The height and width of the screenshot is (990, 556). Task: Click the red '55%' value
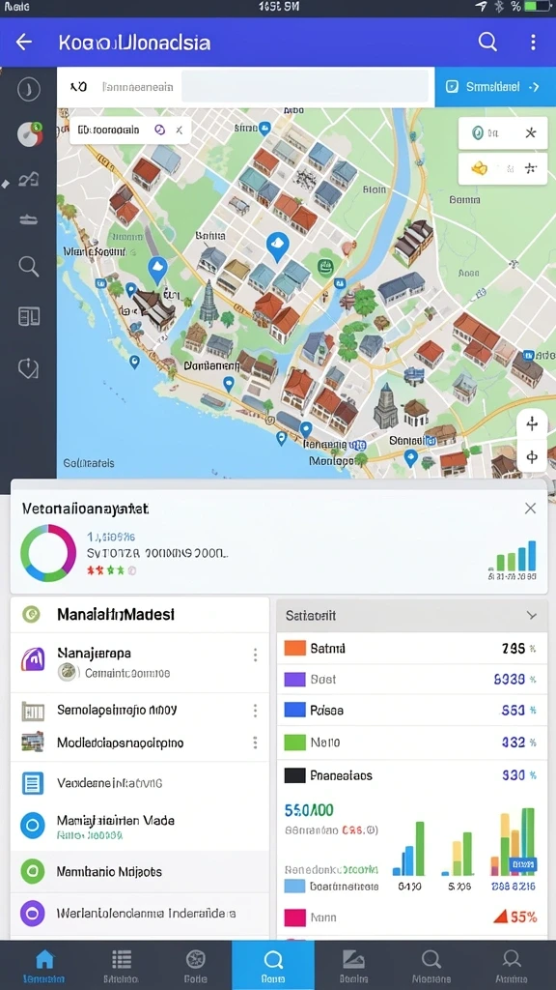(515, 917)
